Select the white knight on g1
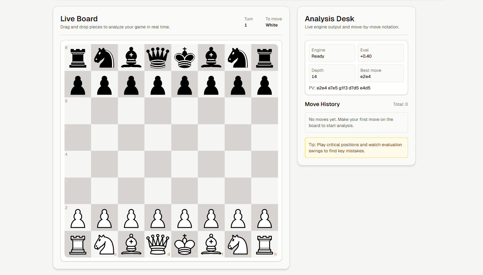483x275 pixels. (x=238, y=244)
